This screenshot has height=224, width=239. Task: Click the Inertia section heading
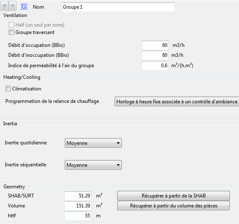[x=10, y=124]
